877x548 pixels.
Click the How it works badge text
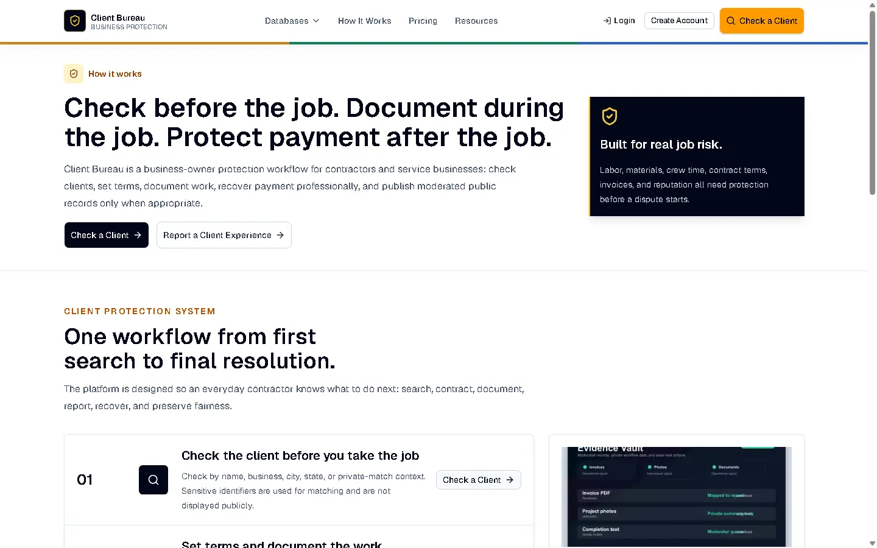click(x=115, y=74)
